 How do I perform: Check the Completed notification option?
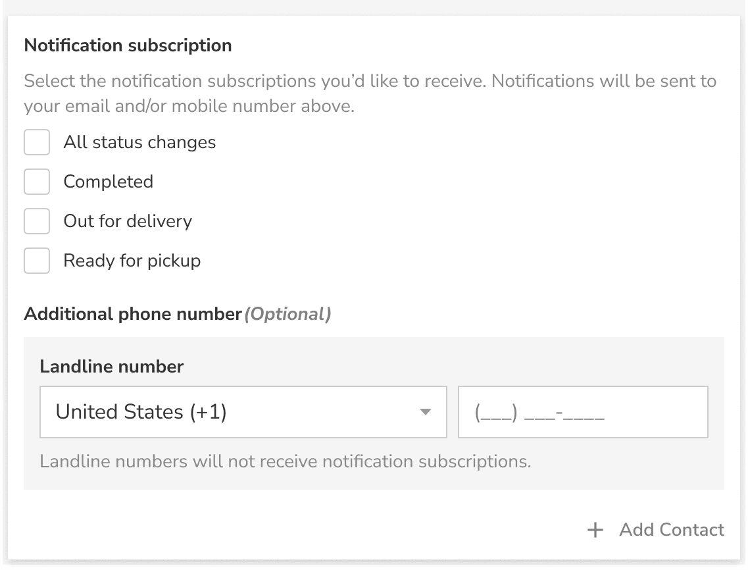(x=37, y=182)
